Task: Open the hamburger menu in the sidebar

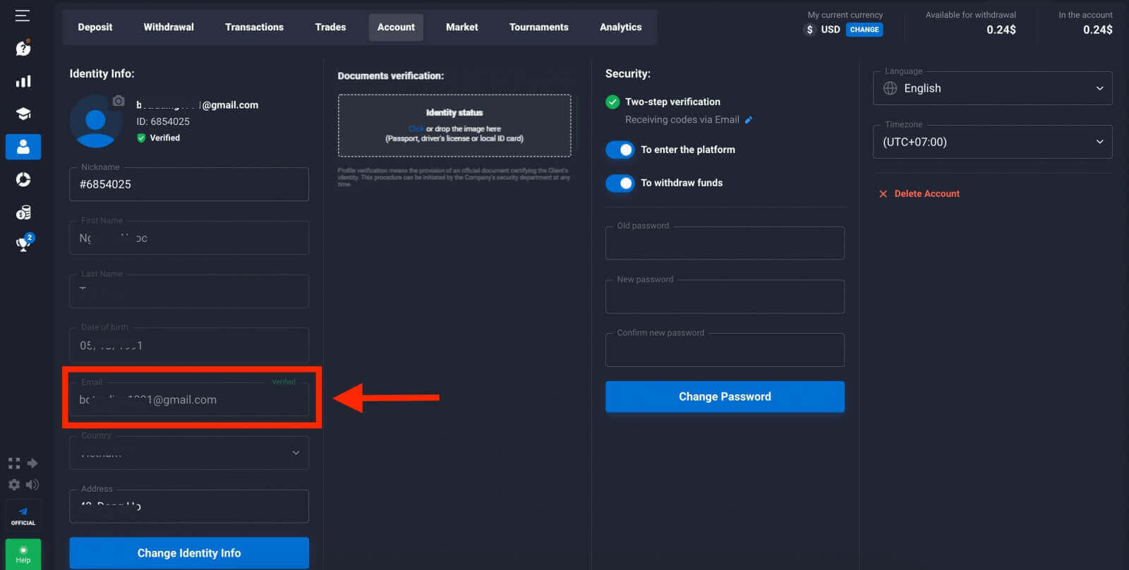Action: [23, 16]
